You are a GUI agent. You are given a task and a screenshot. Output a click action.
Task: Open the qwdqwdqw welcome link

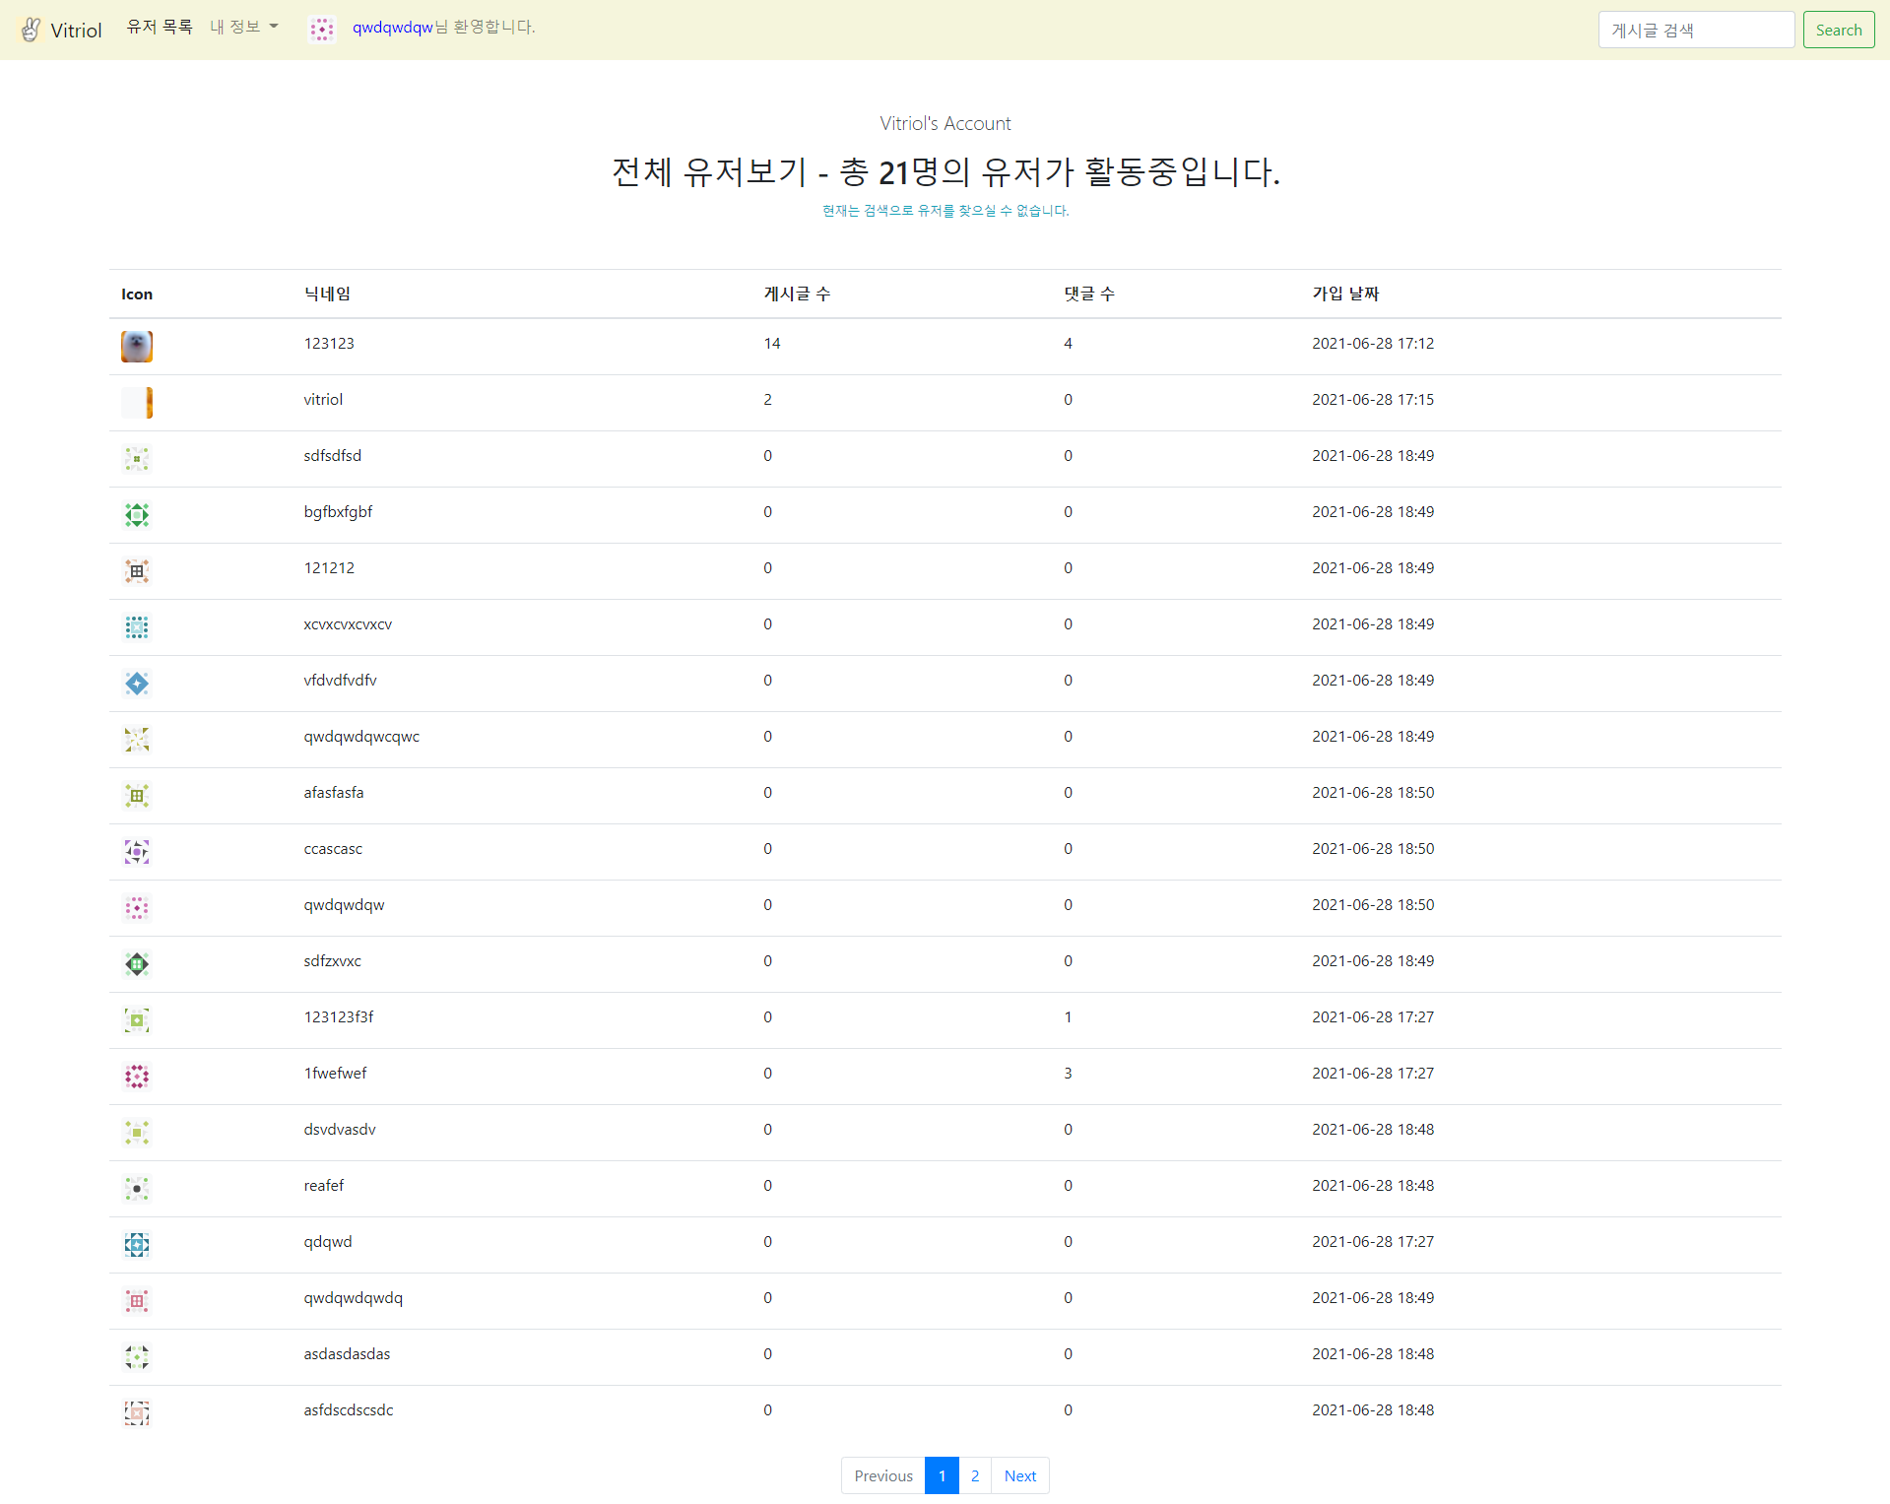pos(393,29)
